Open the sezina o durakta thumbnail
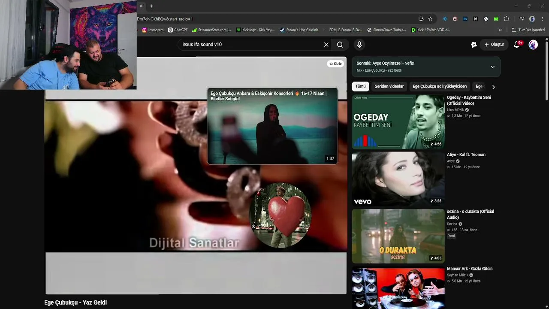Viewport: 549px width, 309px height. coord(398,236)
